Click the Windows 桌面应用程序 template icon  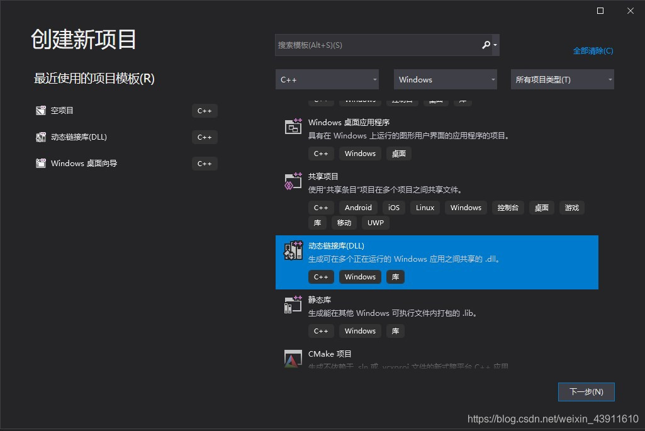[293, 126]
